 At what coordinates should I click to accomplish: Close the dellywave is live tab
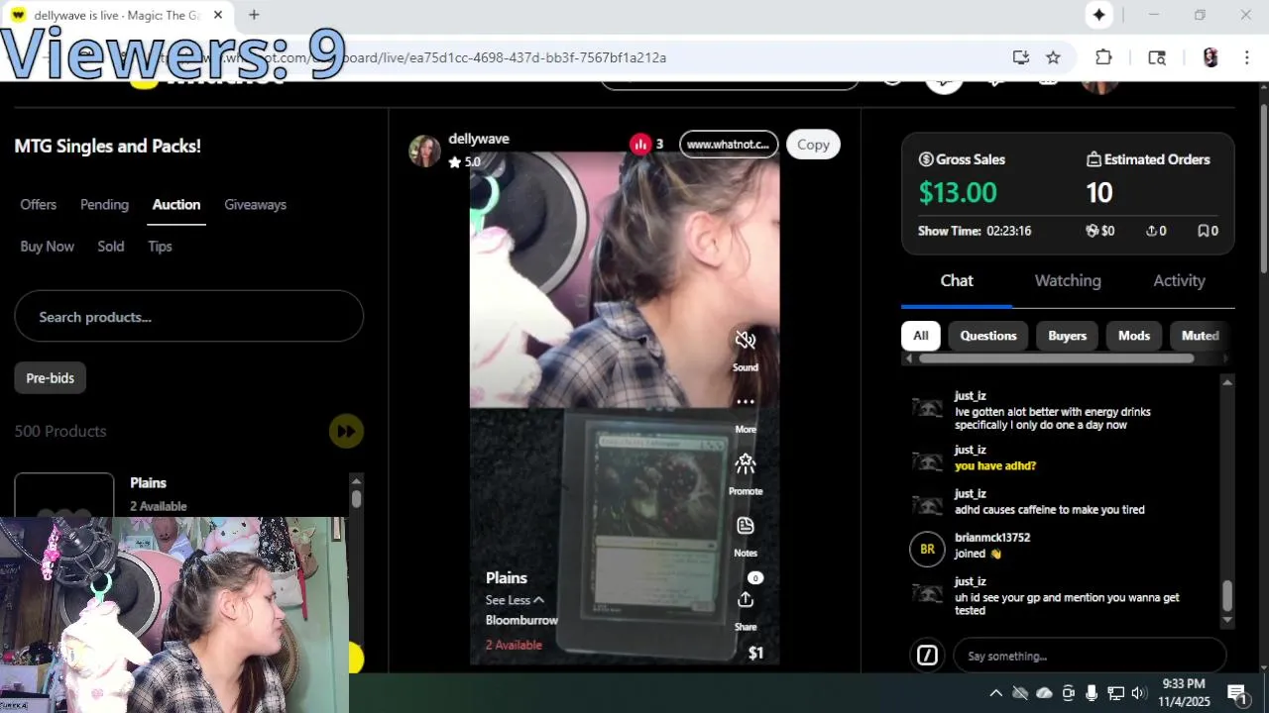click(218, 15)
